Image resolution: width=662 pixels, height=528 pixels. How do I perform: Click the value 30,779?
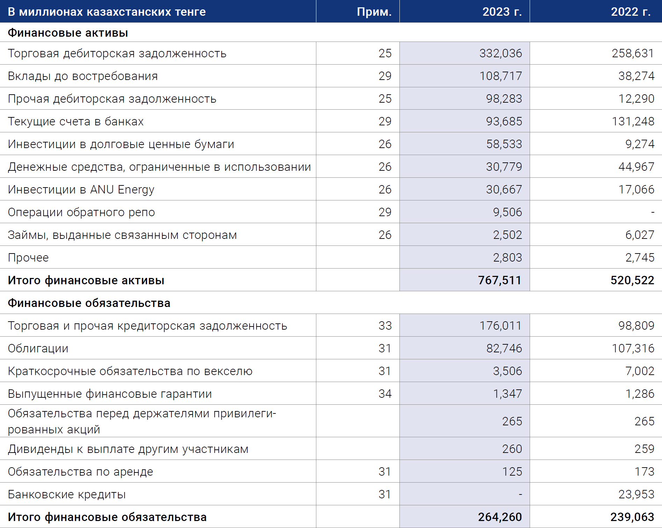click(504, 167)
